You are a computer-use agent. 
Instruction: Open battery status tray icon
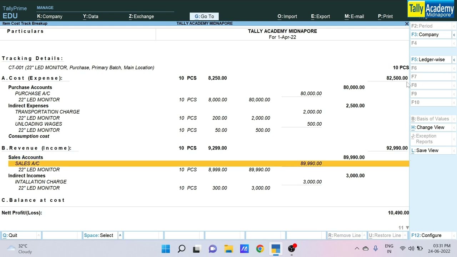tap(420, 249)
